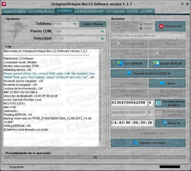This screenshot has height=171, width=191.
Task: Click the Bluetooth address input field
Action: [132, 123]
